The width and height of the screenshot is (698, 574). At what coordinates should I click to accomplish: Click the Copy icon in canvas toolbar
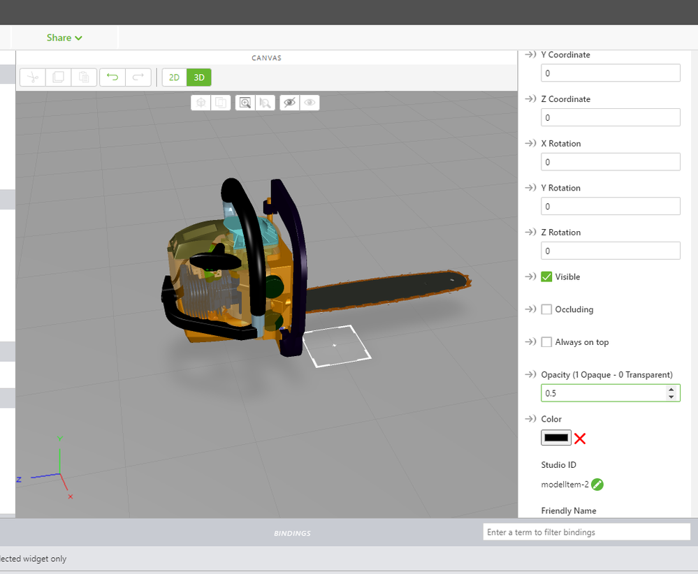pyautogui.click(x=58, y=77)
